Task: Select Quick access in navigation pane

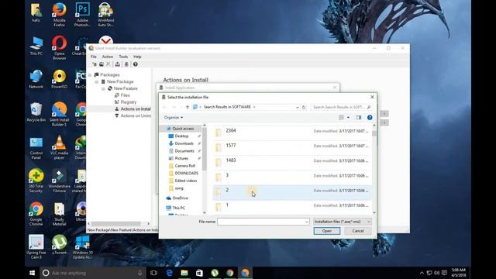Action: pos(181,129)
